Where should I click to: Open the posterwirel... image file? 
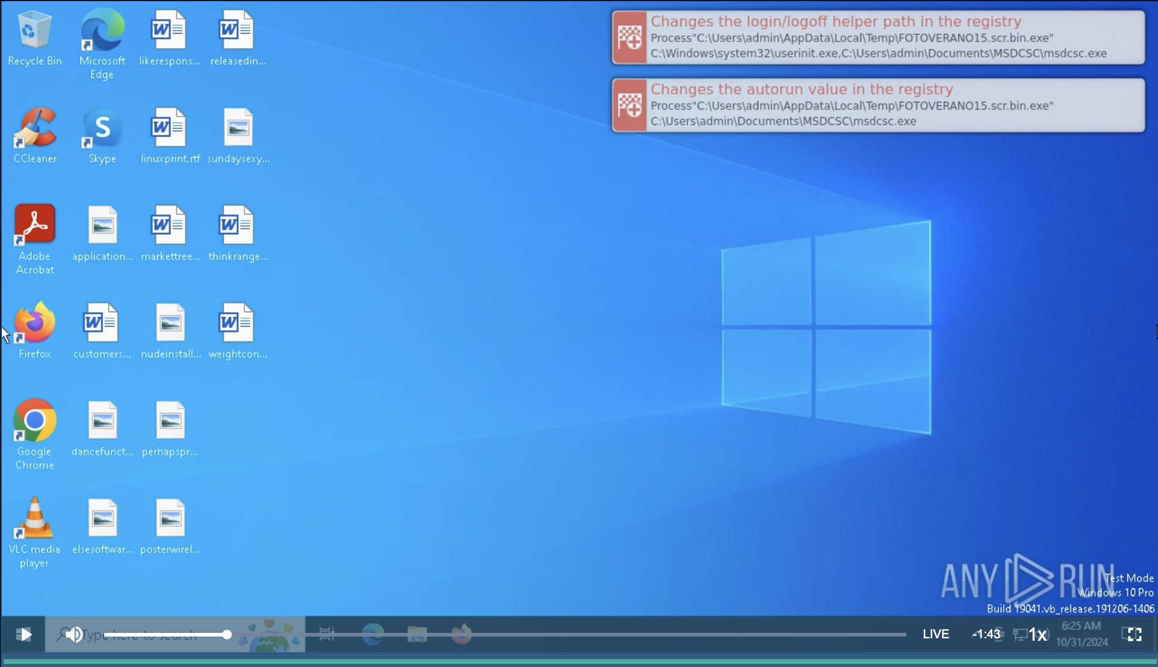click(x=170, y=526)
